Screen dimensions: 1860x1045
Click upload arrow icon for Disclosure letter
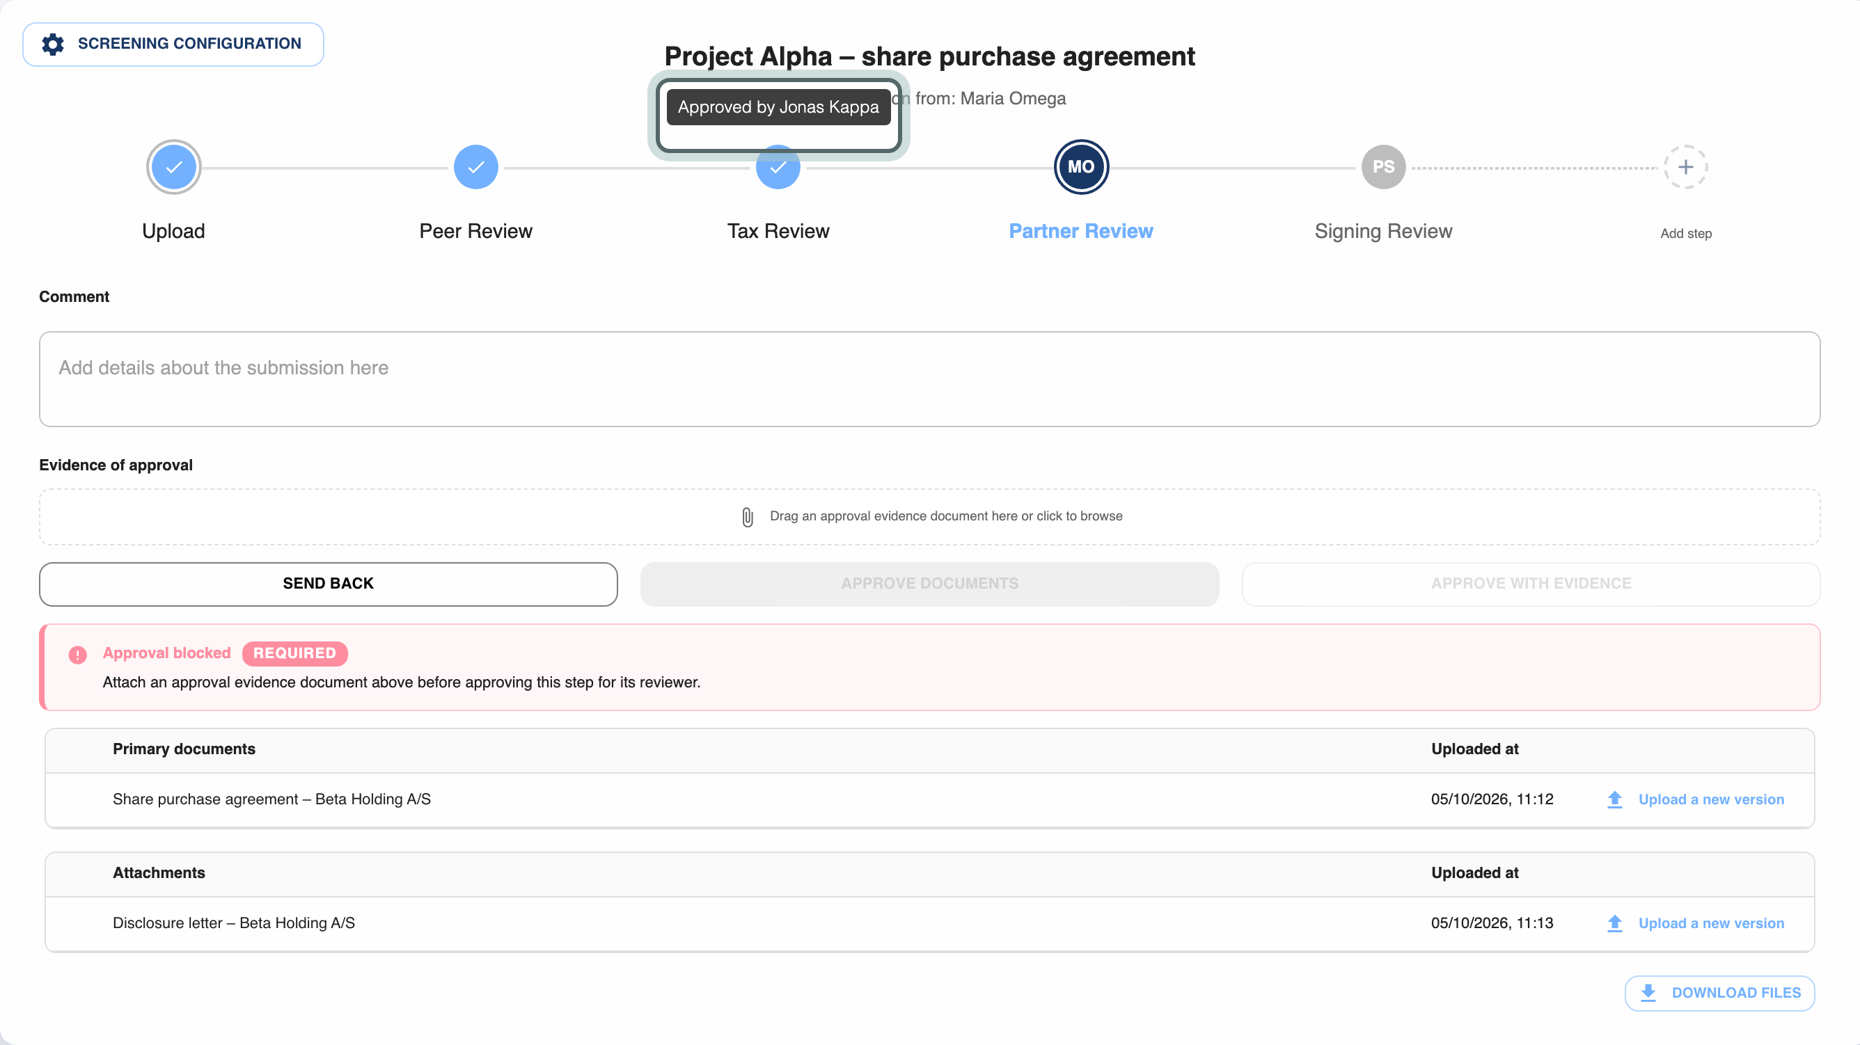click(1615, 923)
